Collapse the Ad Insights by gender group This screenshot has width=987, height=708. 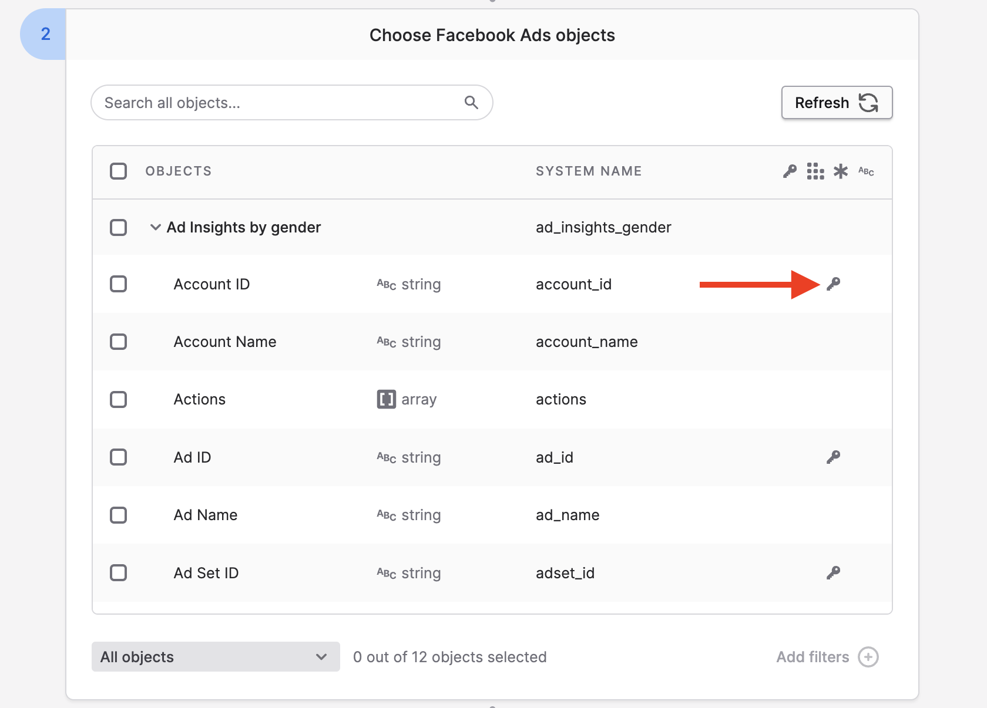[155, 227]
